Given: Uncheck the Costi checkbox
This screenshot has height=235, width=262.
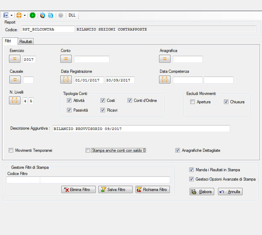Looking at the screenshot, I should 103,100.
